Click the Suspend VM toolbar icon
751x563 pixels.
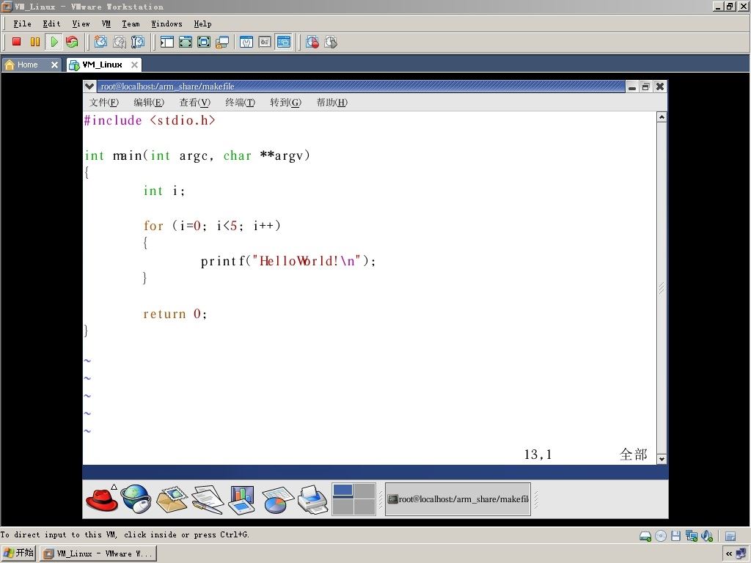tap(35, 42)
